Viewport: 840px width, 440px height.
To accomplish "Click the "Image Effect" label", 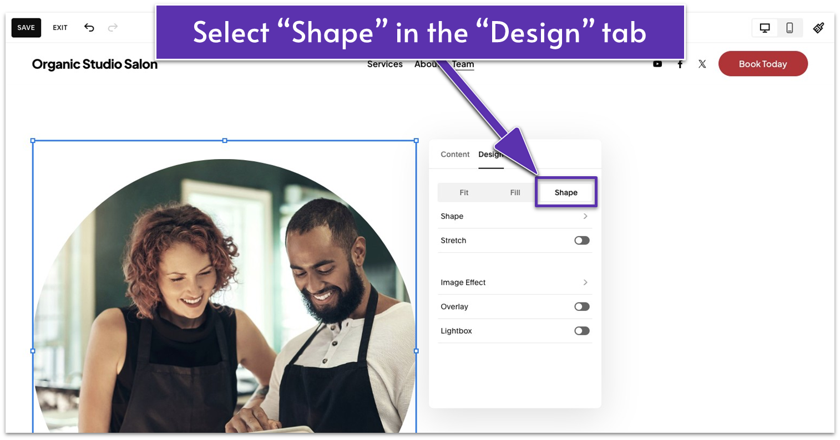I will pos(463,283).
